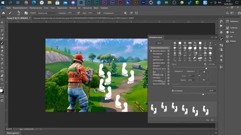
Task: Create new brush icon at panel bottom
Action: 212,120
